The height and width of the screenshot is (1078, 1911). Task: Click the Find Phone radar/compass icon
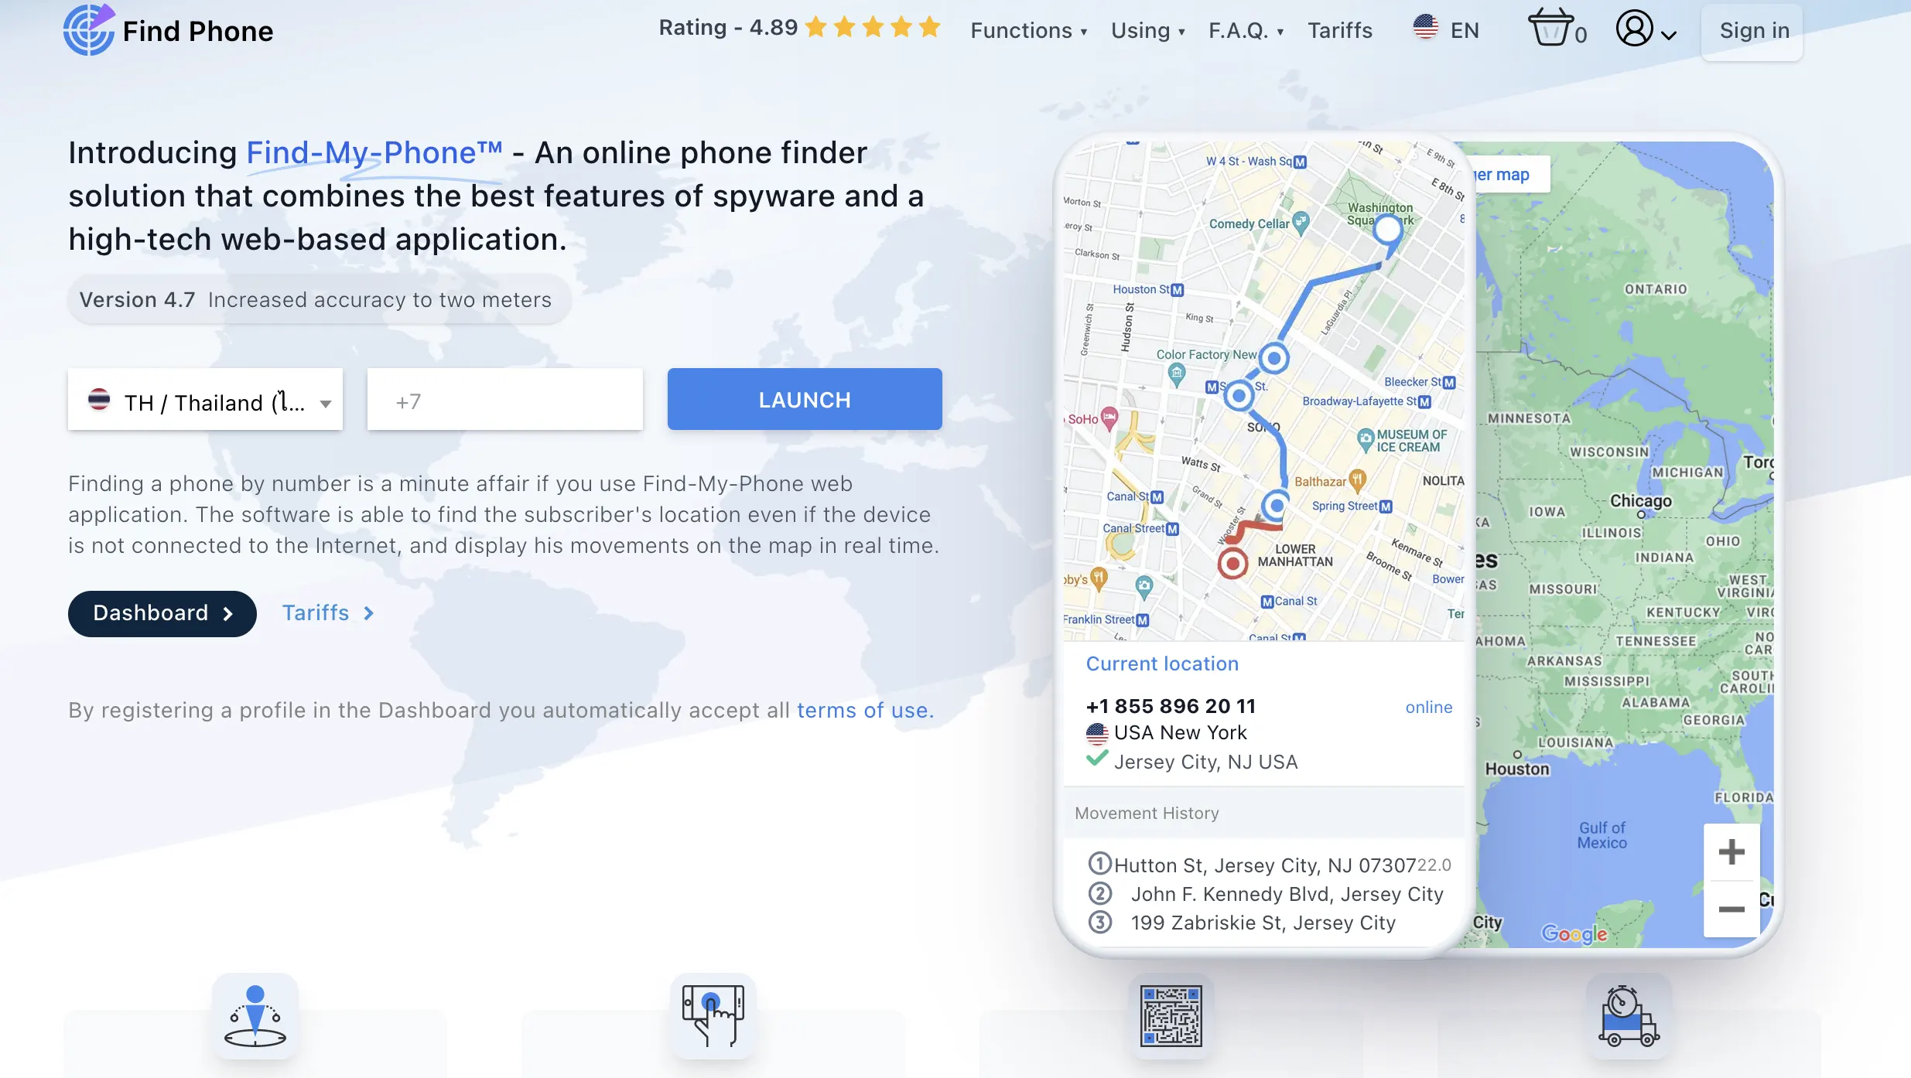89,29
